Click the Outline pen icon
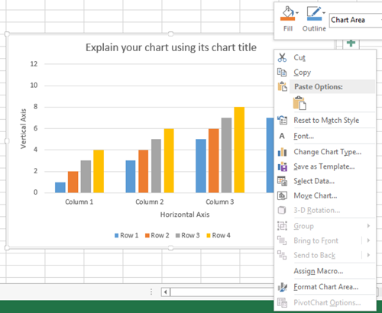This screenshot has width=382, height=313. pyautogui.click(x=314, y=14)
